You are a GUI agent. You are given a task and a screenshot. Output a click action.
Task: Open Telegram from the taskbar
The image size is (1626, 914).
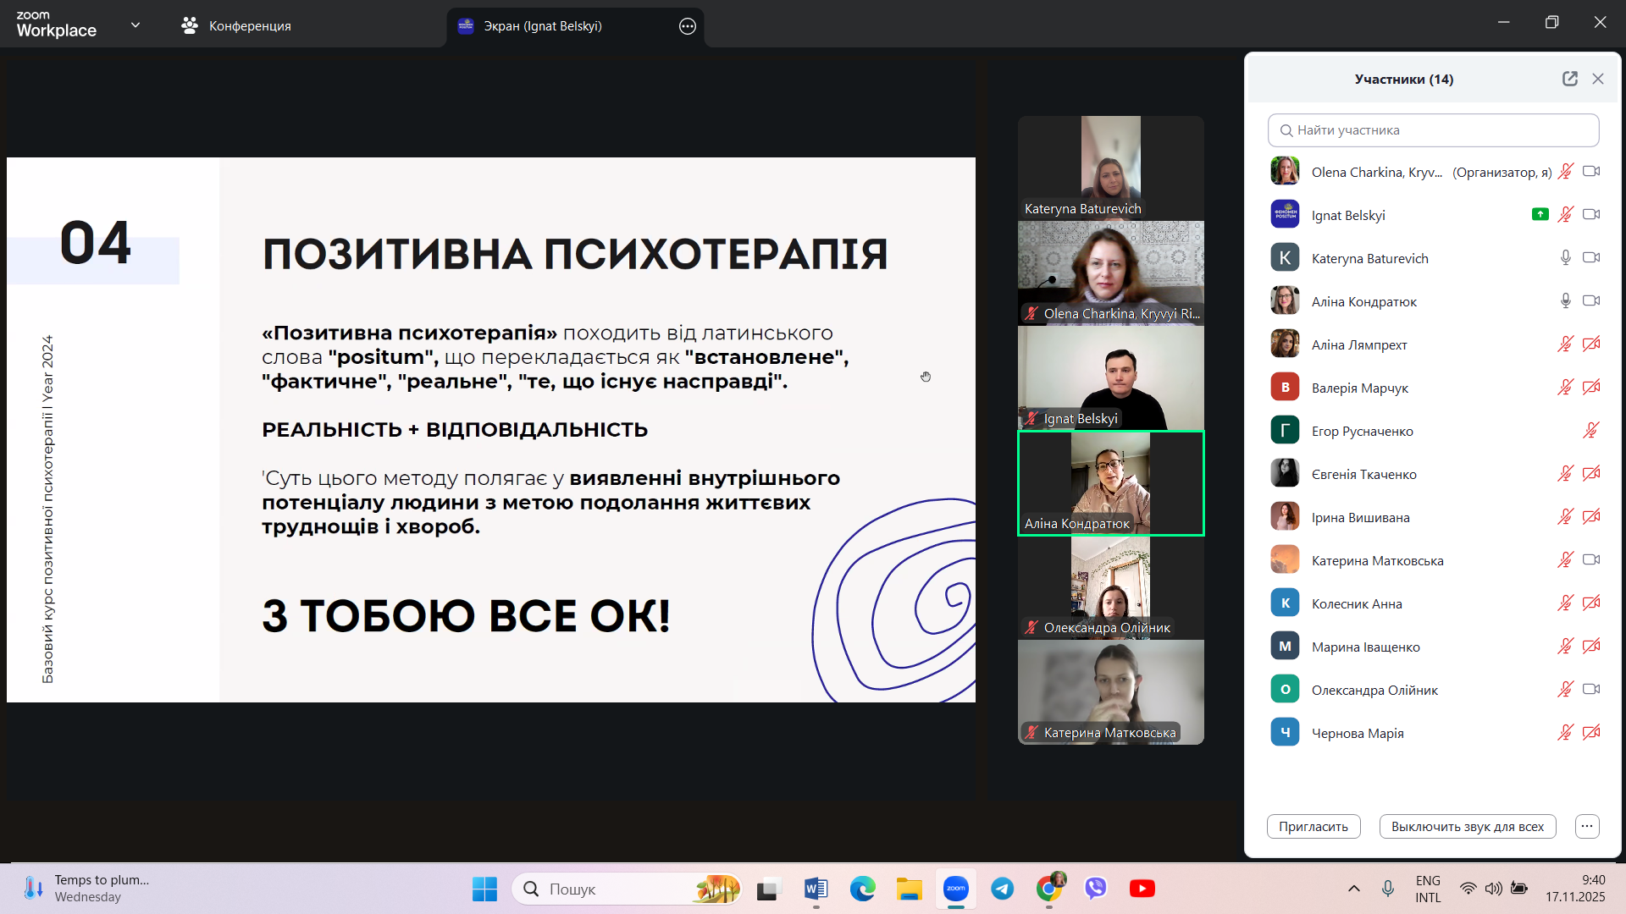click(x=1003, y=889)
